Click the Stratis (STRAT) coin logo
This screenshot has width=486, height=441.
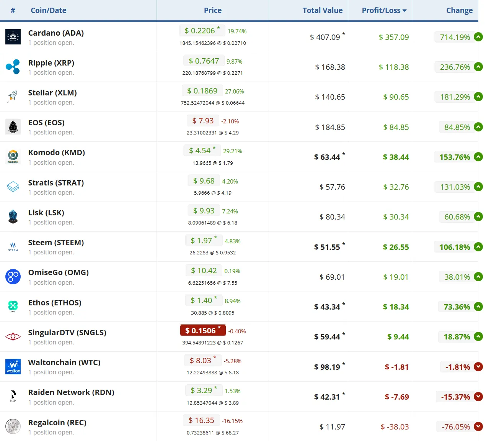(x=13, y=187)
